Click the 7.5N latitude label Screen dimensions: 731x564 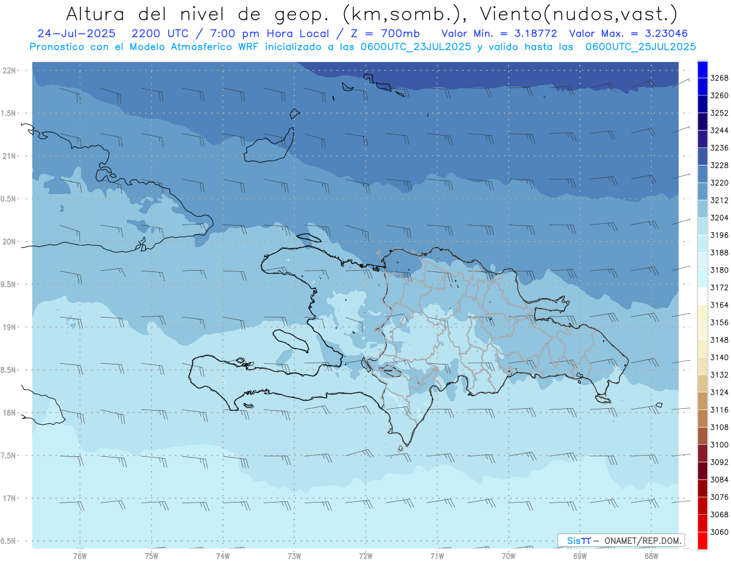[8, 455]
